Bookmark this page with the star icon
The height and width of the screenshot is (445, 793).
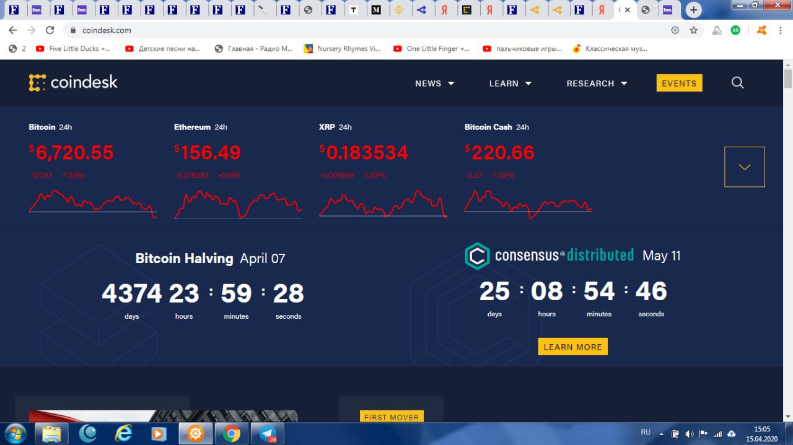[x=694, y=30]
